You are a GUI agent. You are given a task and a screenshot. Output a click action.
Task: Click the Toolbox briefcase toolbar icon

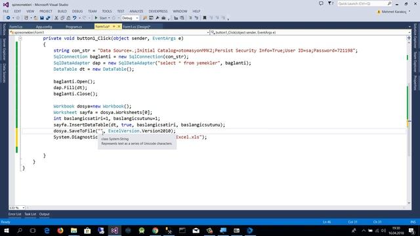pyautogui.click(x=163, y=18)
